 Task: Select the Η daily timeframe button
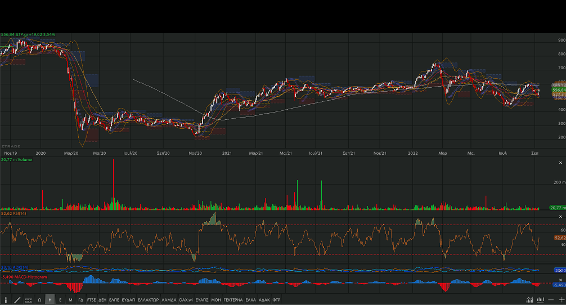coord(50,300)
